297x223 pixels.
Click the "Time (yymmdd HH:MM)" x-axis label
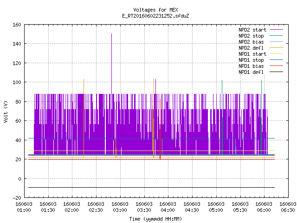tap(155, 219)
